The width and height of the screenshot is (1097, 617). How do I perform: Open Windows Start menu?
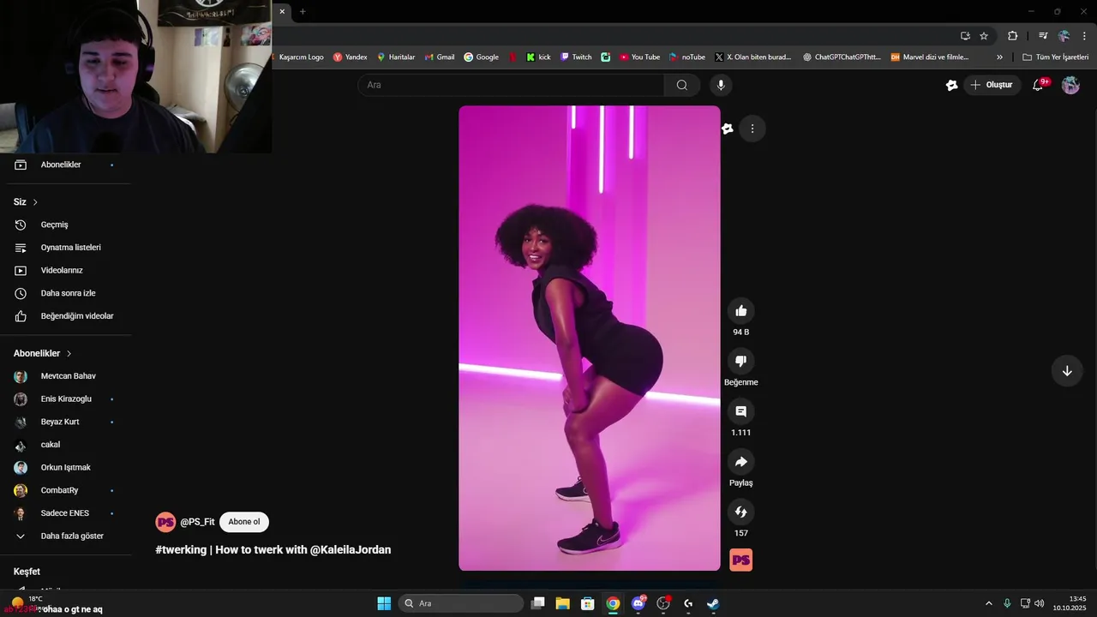[384, 603]
